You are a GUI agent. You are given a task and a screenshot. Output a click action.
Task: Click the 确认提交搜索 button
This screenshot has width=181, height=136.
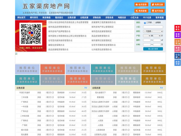(x=153, y=49)
